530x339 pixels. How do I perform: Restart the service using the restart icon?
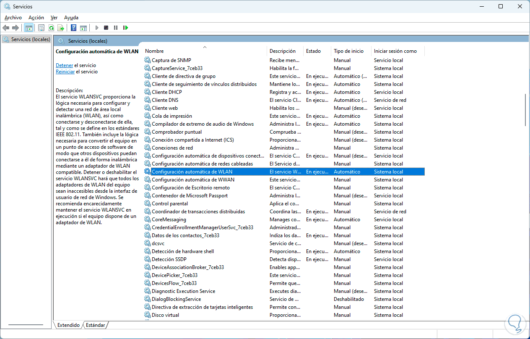click(126, 28)
